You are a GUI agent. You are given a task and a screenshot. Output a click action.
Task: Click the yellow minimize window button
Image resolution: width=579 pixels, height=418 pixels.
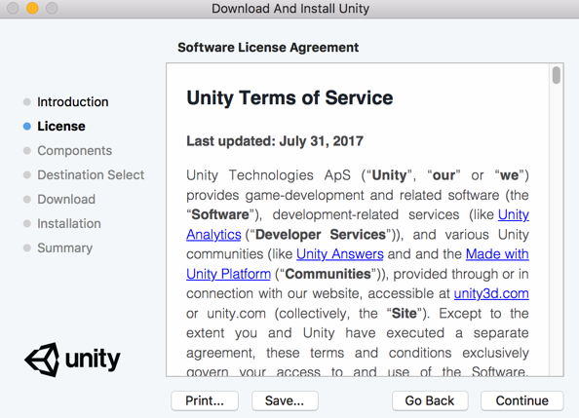pos(32,8)
